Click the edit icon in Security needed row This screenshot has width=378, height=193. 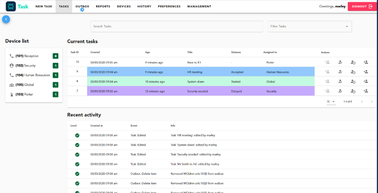coord(340,91)
